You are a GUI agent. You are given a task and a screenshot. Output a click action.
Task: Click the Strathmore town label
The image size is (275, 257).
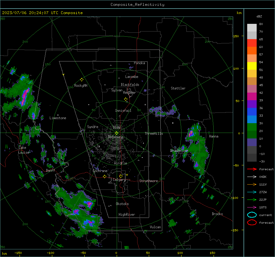148,181
